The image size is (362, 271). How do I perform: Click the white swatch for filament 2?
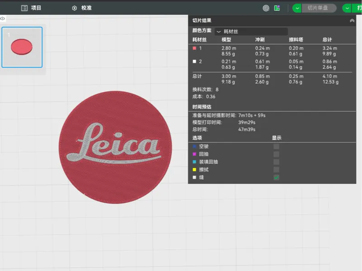pyautogui.click(x=195, y=62)
